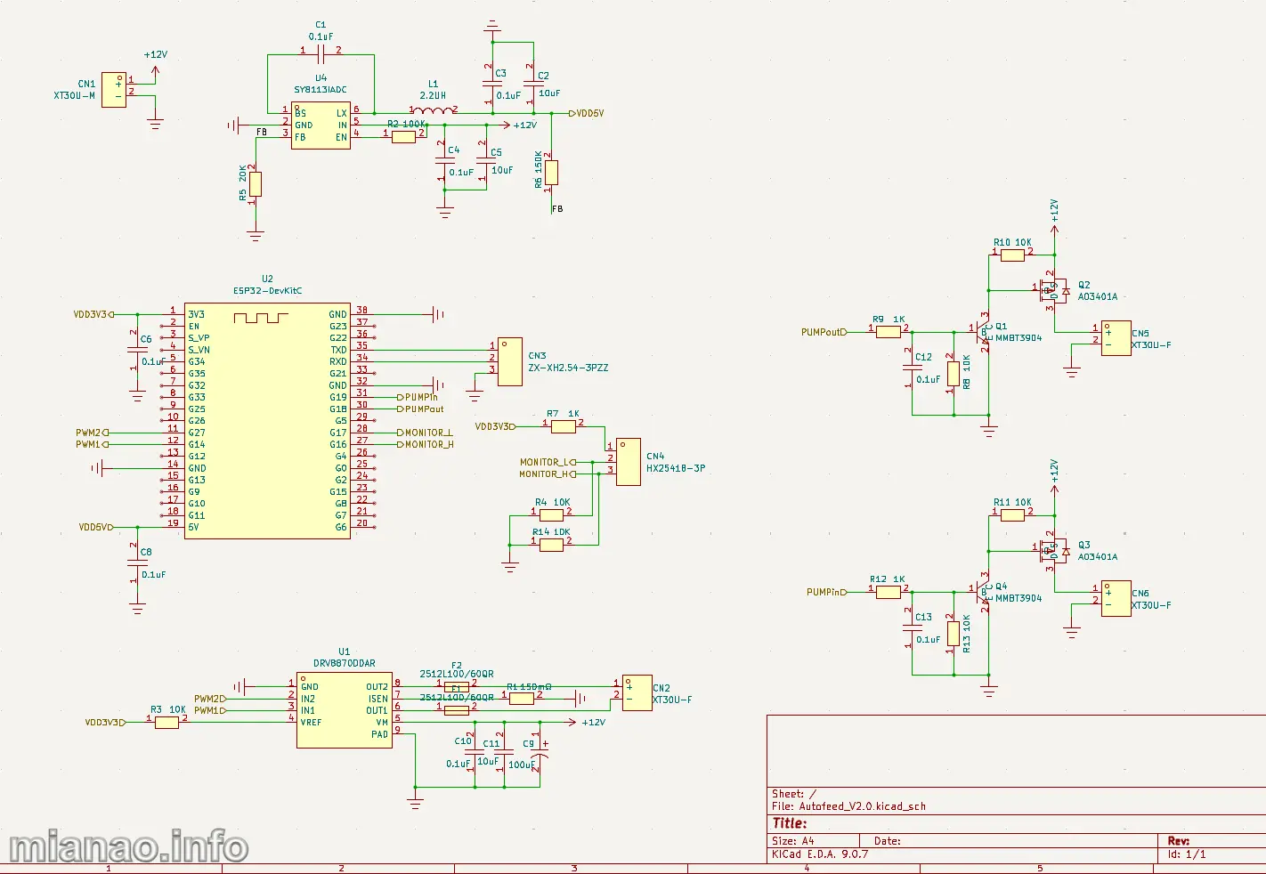This screenshot has width=1266, height=874.
Task: Select the CN1 XT30U-M connector symbol
Action: (114, 90)
